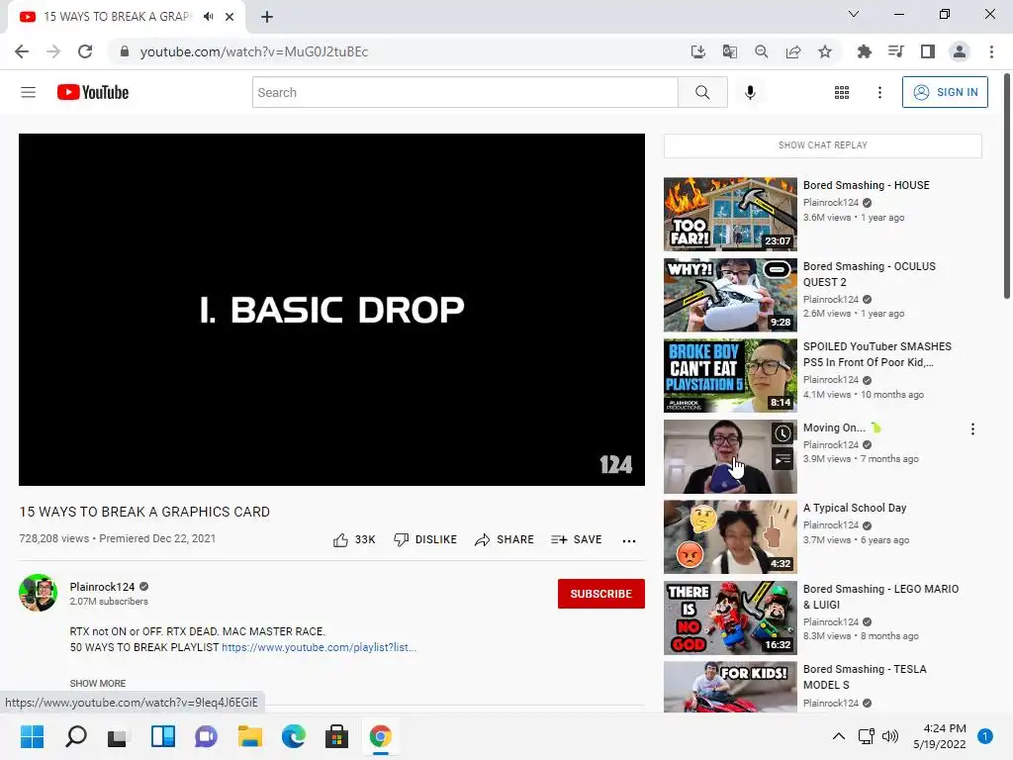Open Windows taskbar search

[75, 736]
